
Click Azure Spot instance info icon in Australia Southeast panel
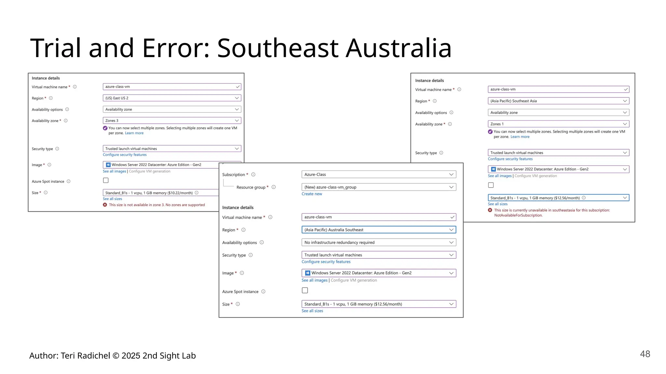[263, 292]
